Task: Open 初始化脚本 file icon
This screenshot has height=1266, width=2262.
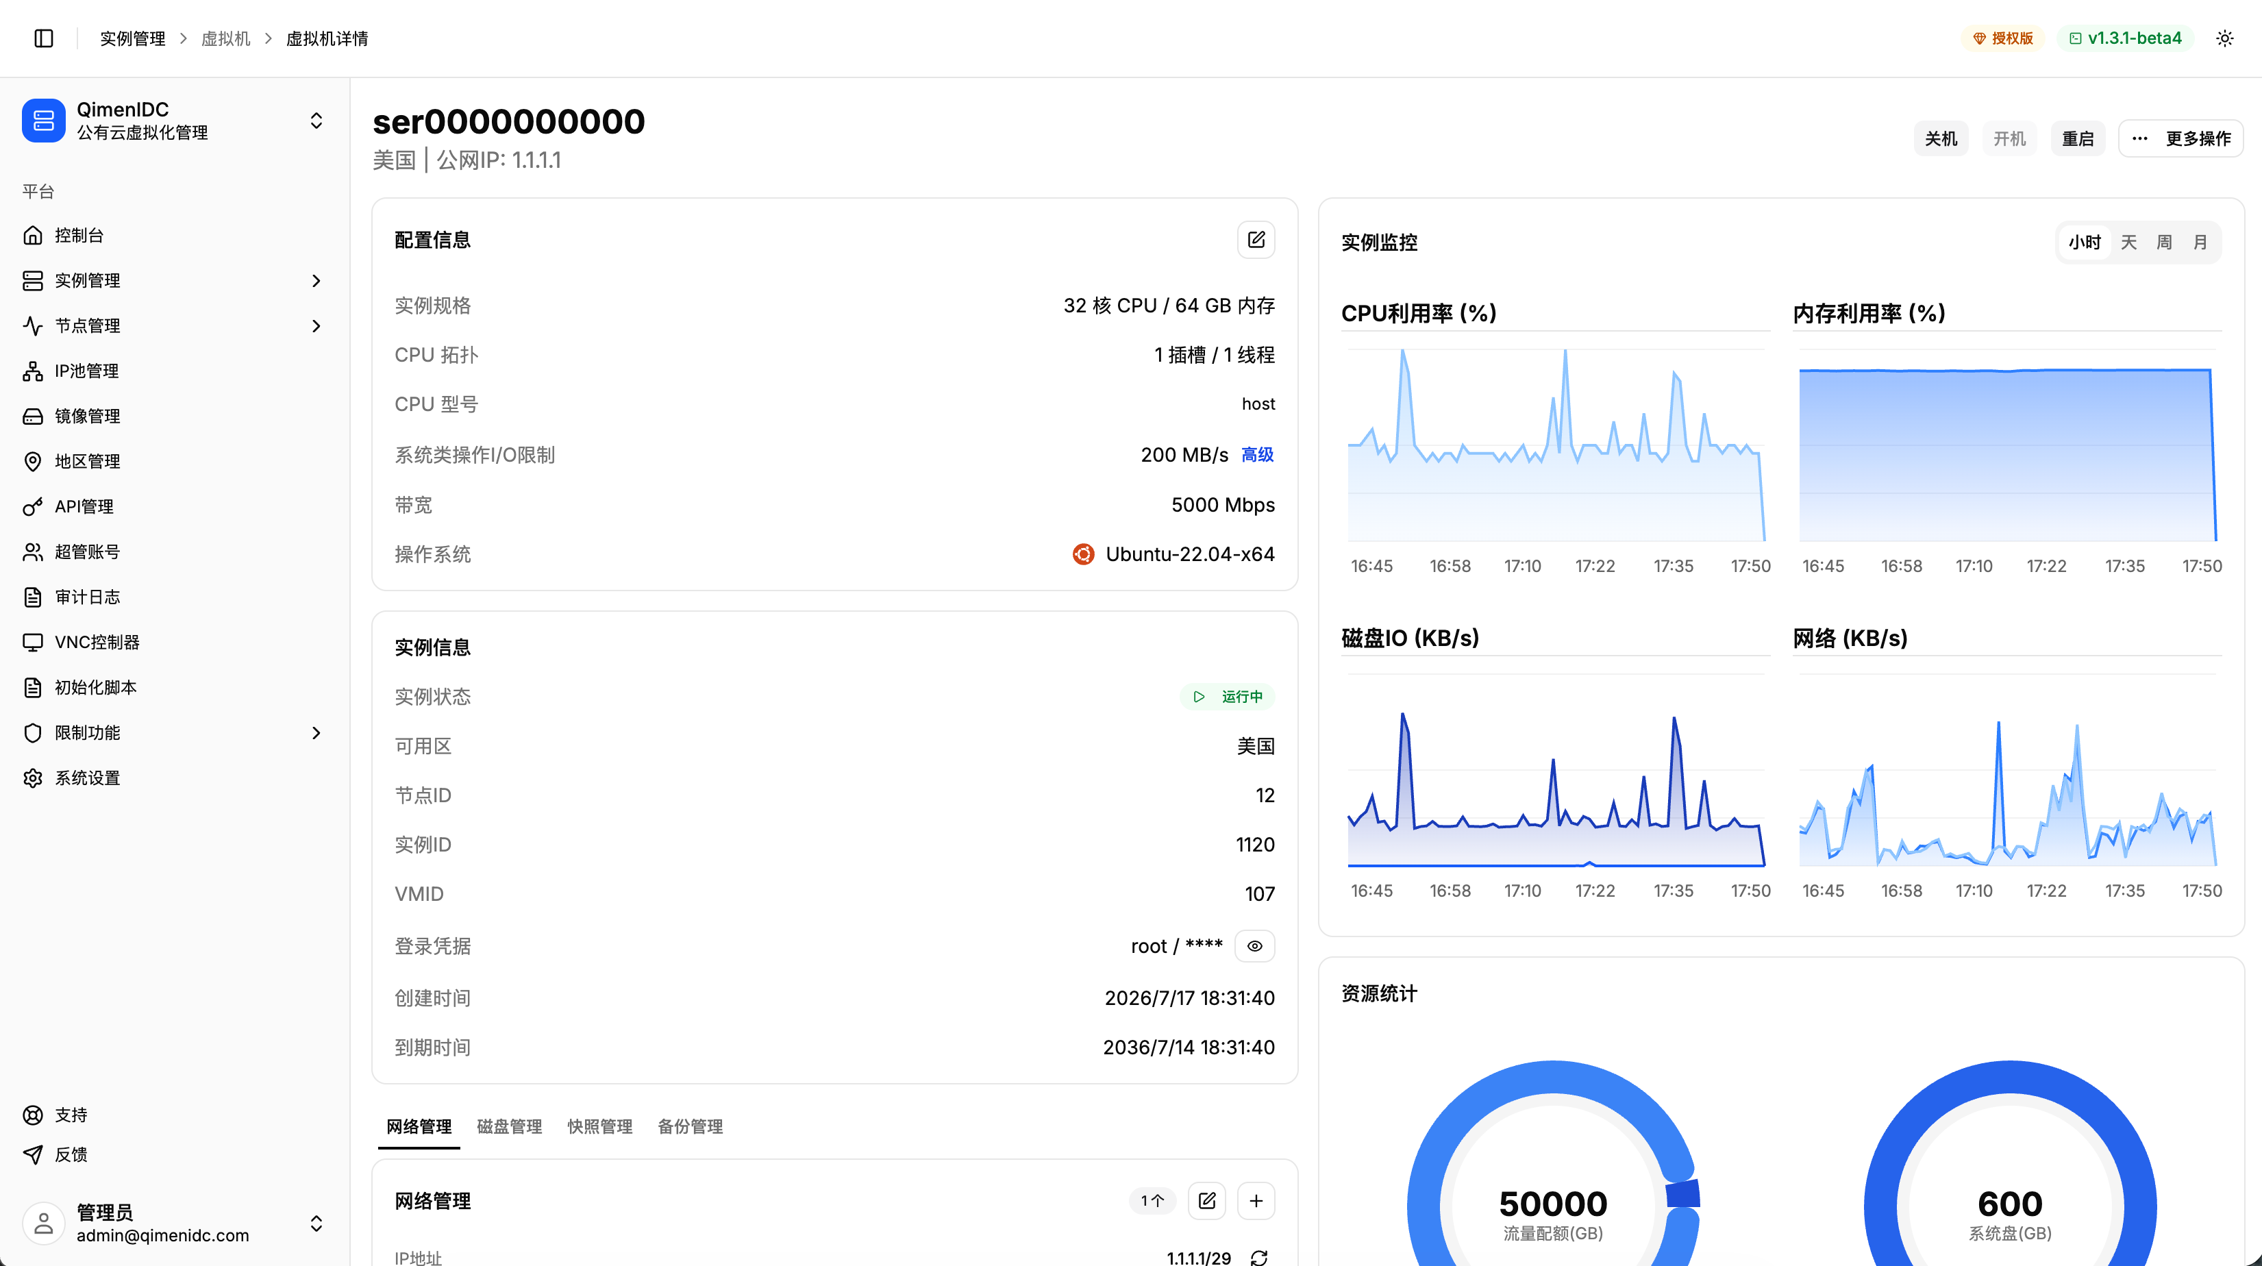Action: pyautogui.click(x=32, y=687)
